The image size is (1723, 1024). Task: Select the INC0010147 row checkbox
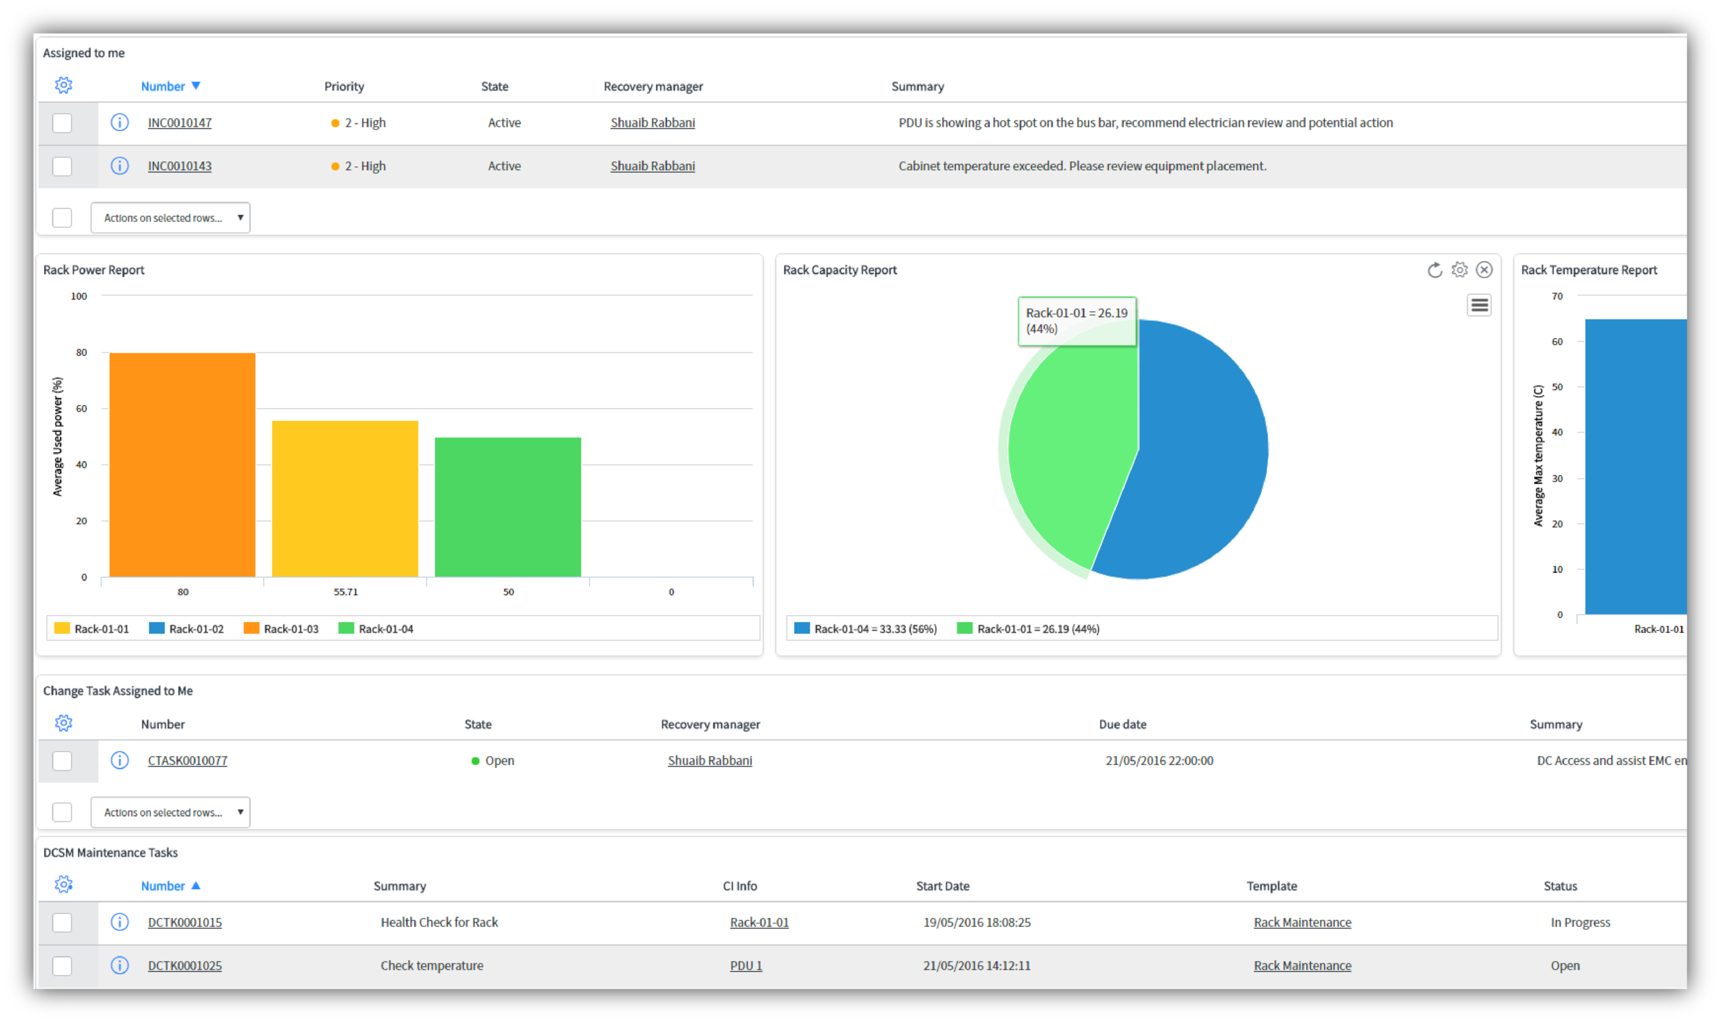[62, 123]
